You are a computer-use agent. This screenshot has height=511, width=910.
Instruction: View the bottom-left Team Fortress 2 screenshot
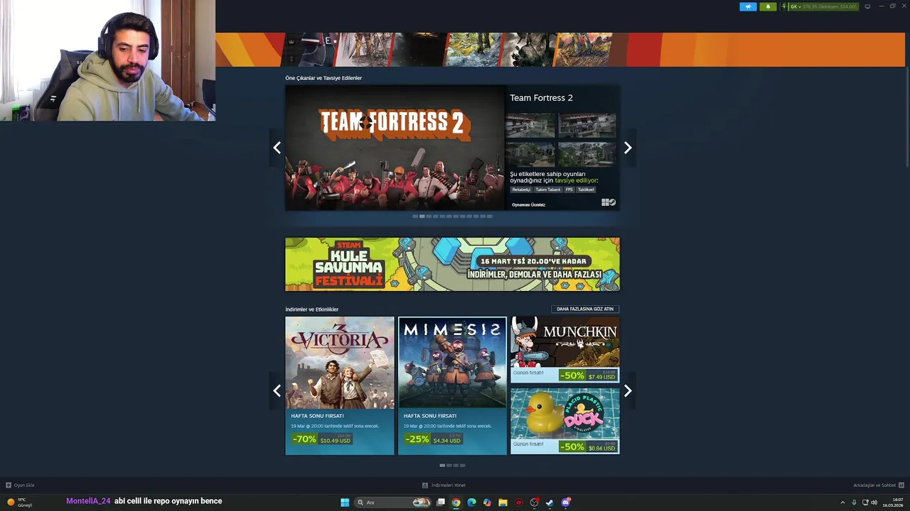pos(530,154)
